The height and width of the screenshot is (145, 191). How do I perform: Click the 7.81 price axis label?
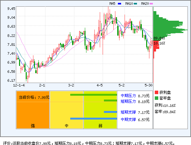[x=11, y=45]
